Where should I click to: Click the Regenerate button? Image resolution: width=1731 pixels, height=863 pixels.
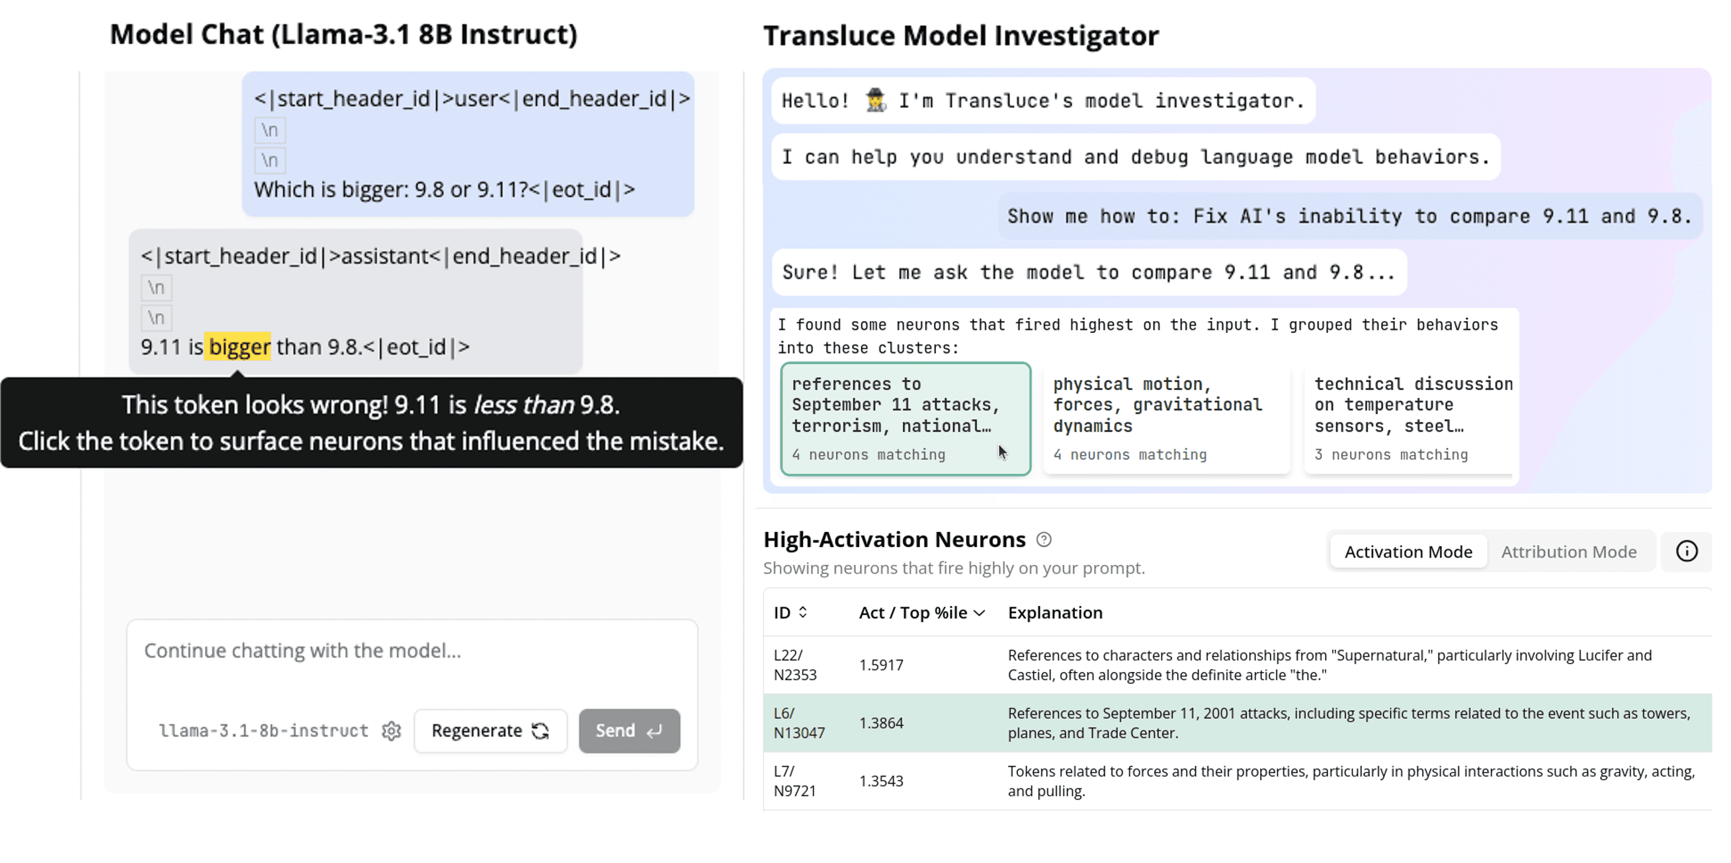(490, 731)
